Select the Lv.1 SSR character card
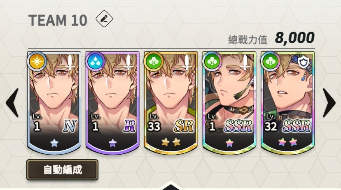Screen dimensions: 341x190 click(229, 103)
